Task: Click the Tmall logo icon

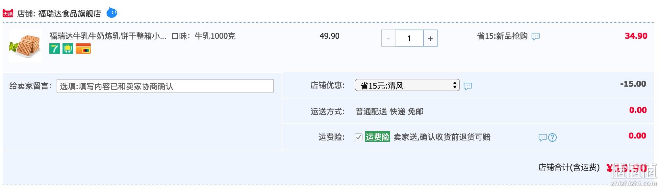Action: (8, 13)
